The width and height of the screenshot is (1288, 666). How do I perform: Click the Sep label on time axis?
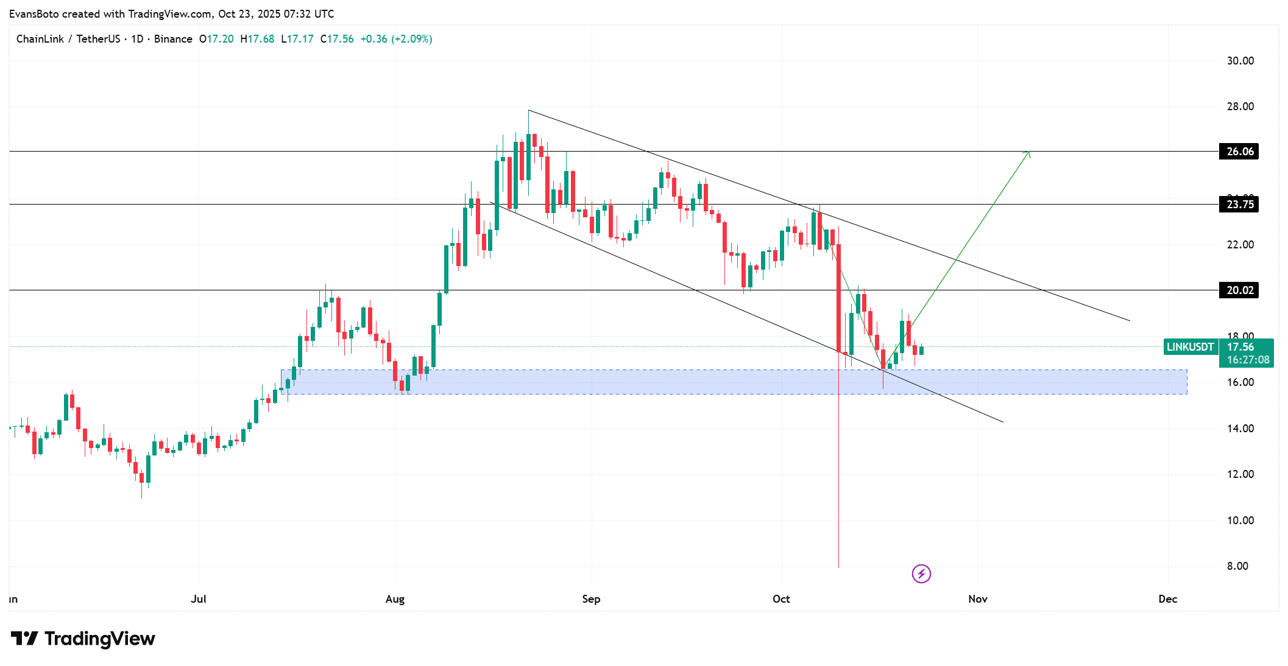591,599
